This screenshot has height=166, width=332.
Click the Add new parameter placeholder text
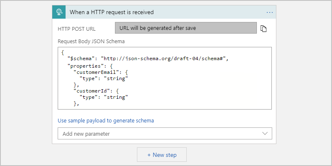86,134
